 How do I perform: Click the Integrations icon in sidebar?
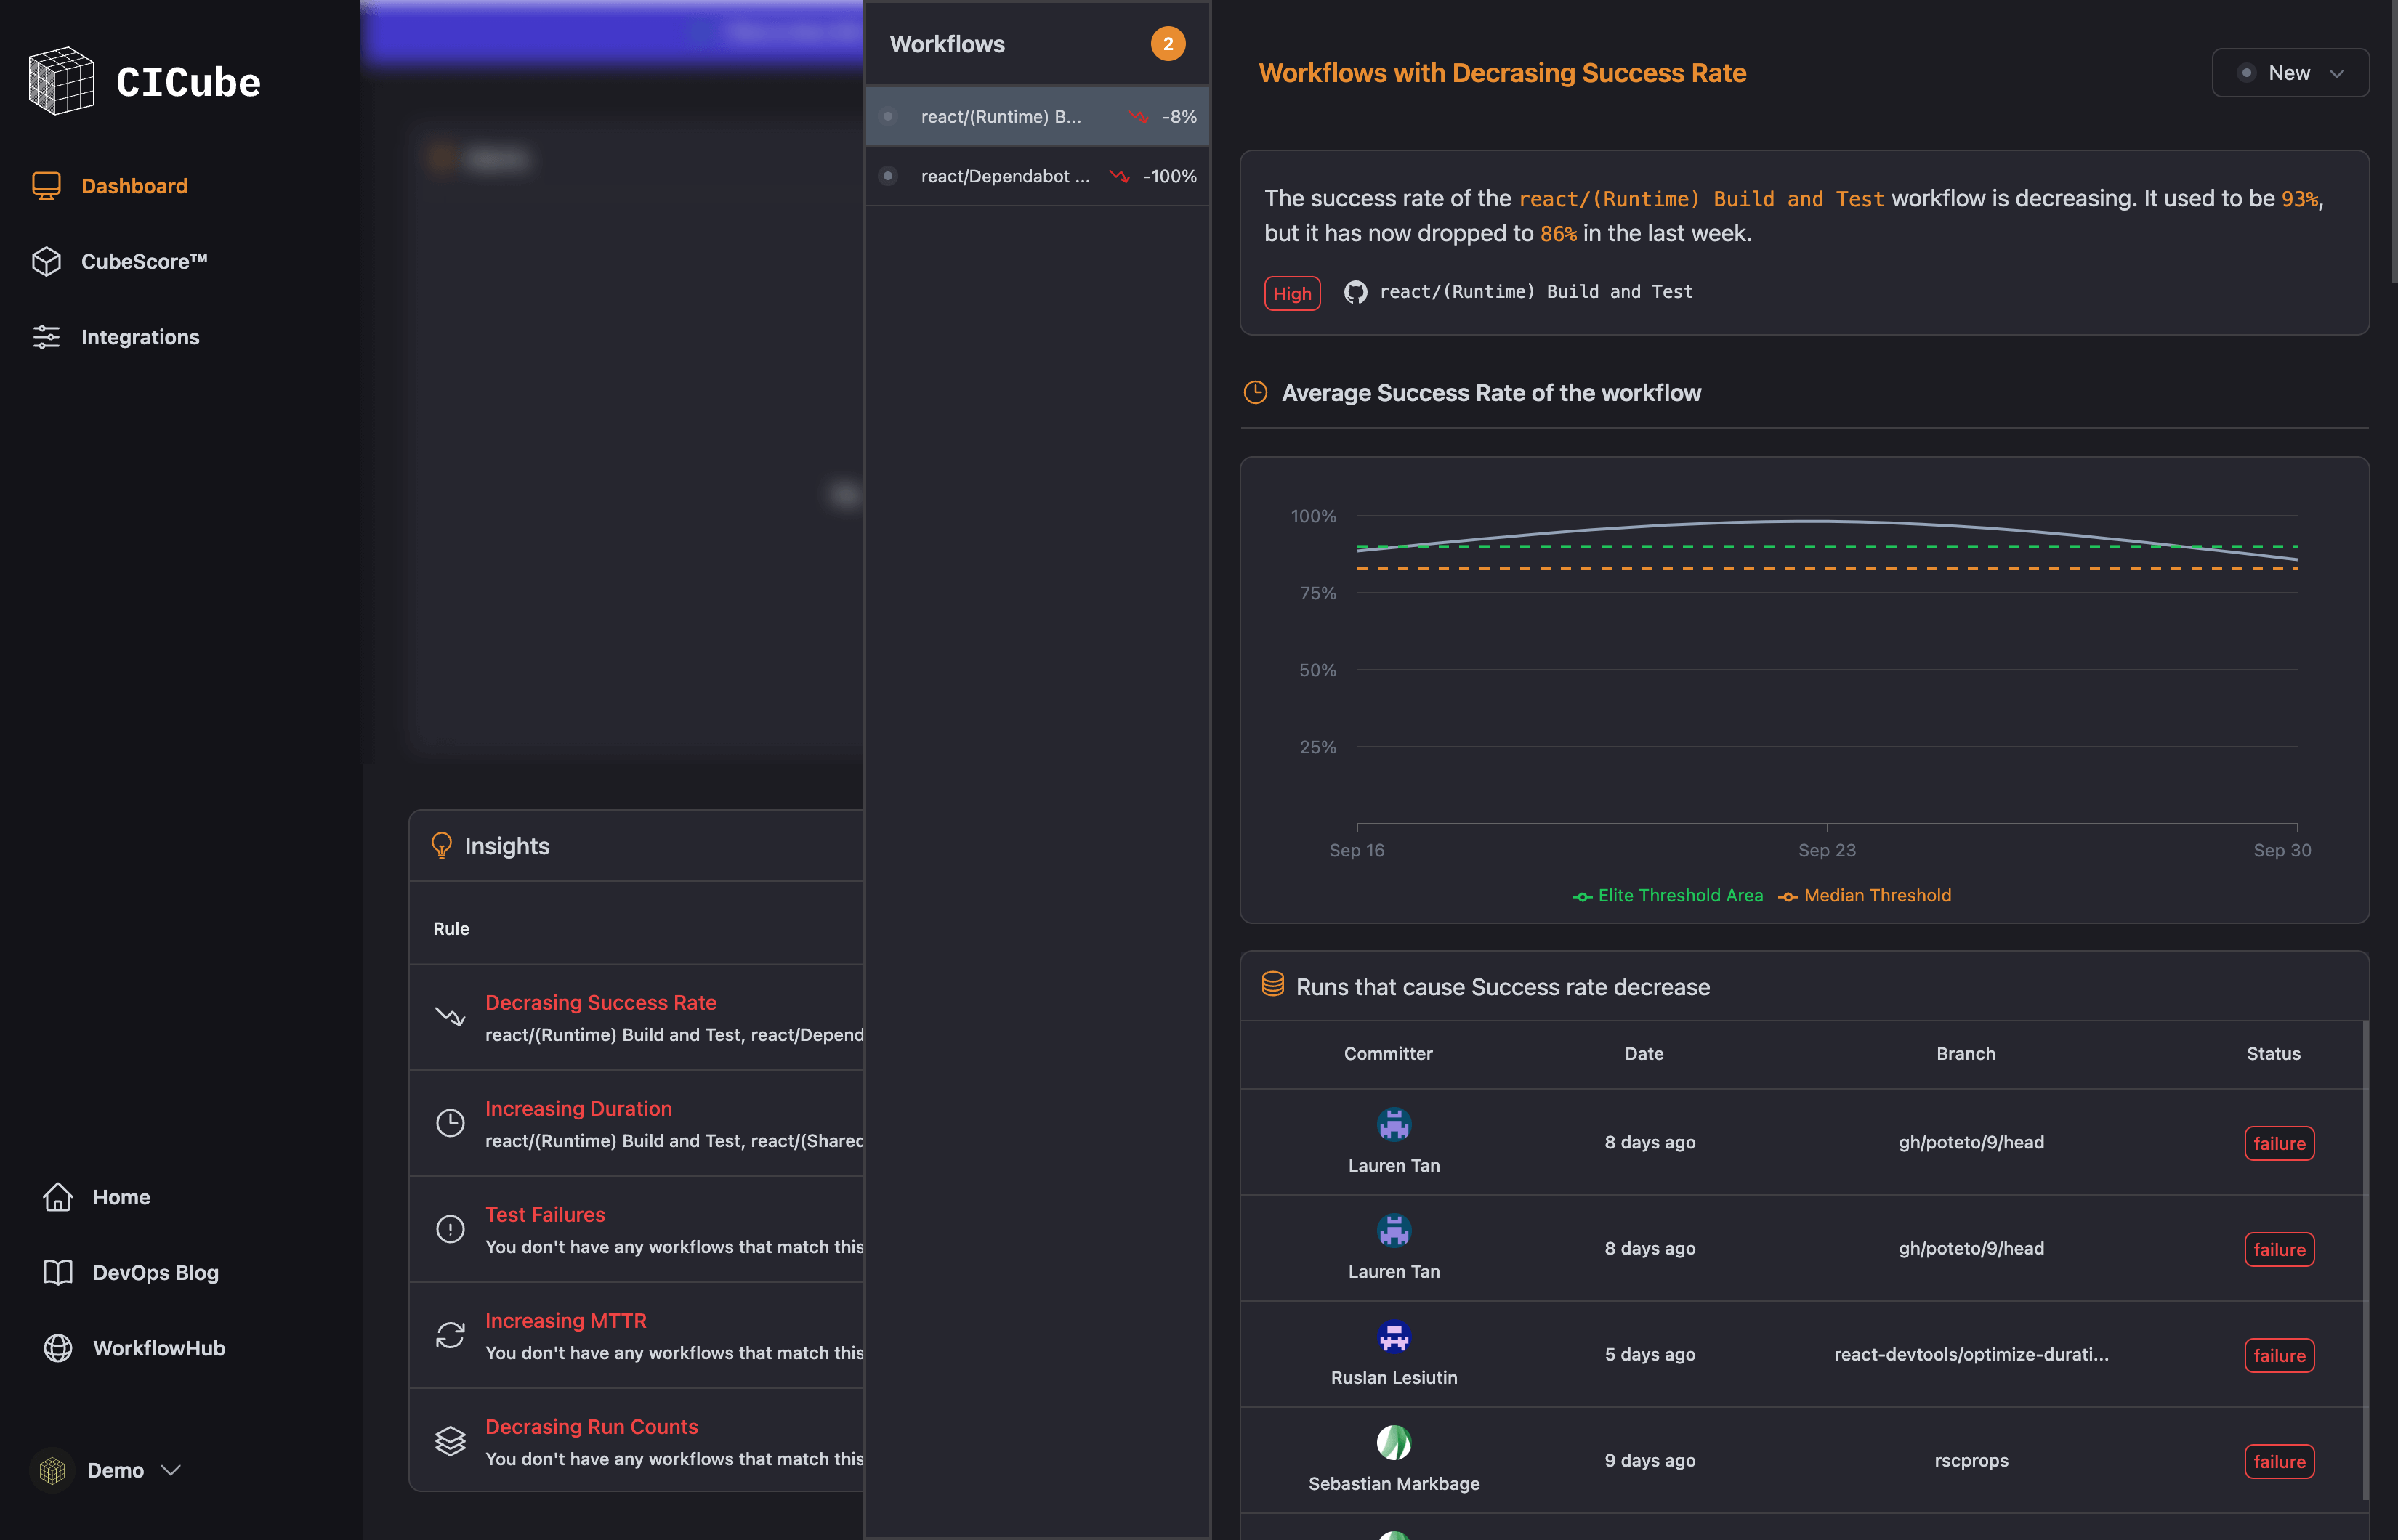(46, 336)
